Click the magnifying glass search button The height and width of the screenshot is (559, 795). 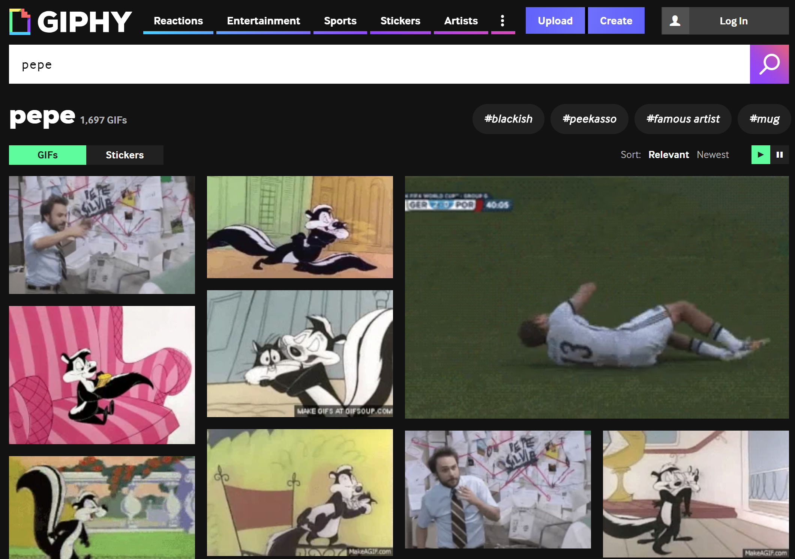pos(769,64)
